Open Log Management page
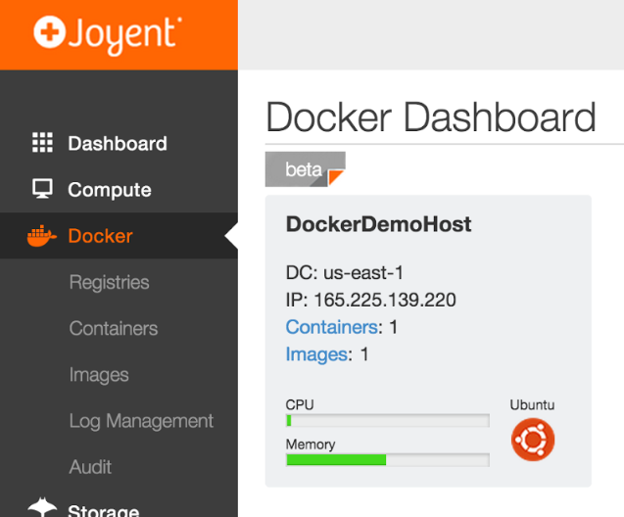 click(141, 421)
